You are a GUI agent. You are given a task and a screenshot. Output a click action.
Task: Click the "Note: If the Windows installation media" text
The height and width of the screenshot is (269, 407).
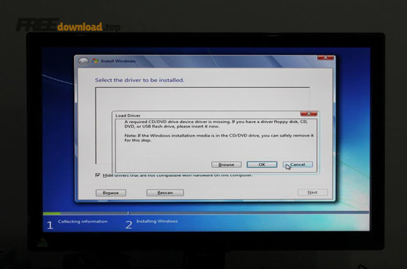pos(219,138)
